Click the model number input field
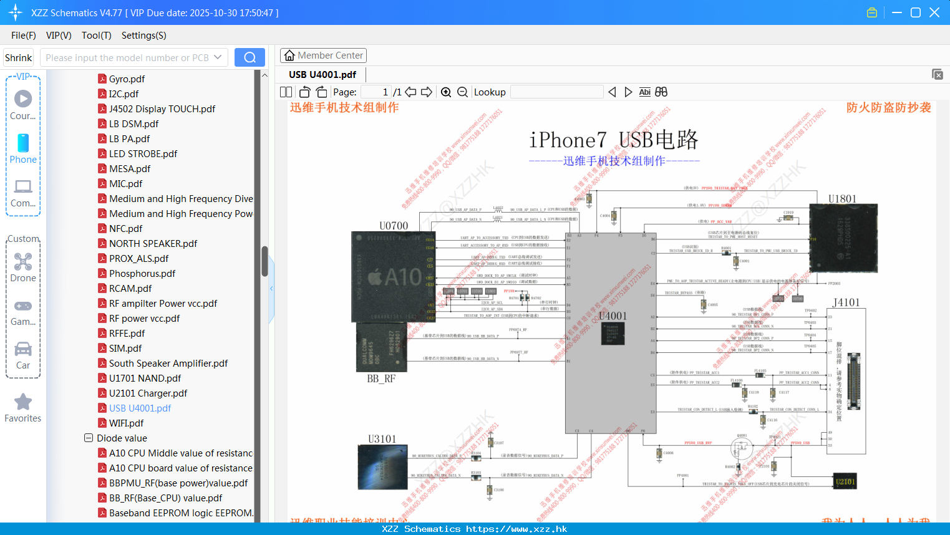The height and width of the screenshot is (535, 950). [127, 57]
